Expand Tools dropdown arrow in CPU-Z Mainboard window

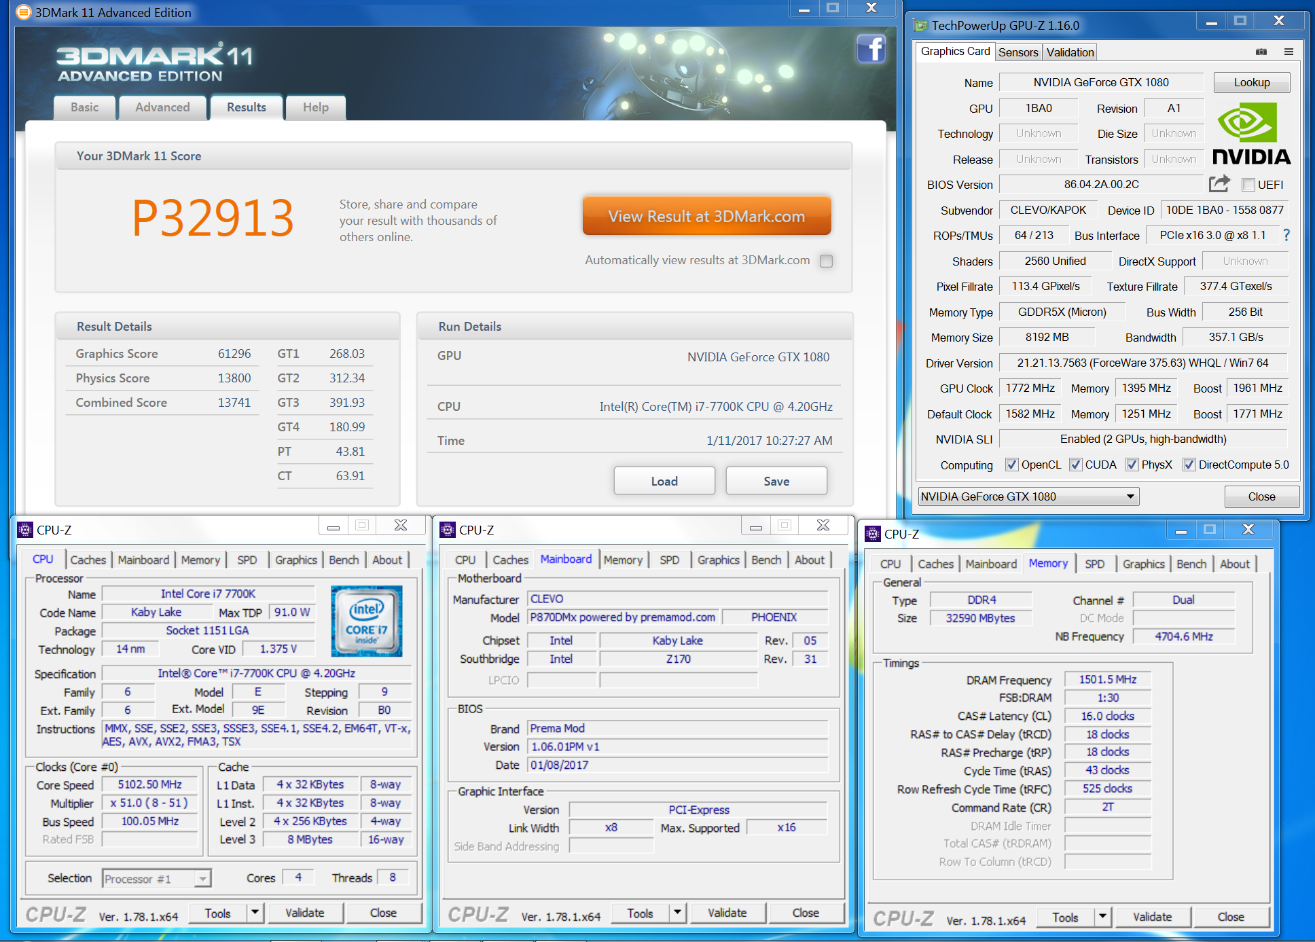tap(677, 913)
